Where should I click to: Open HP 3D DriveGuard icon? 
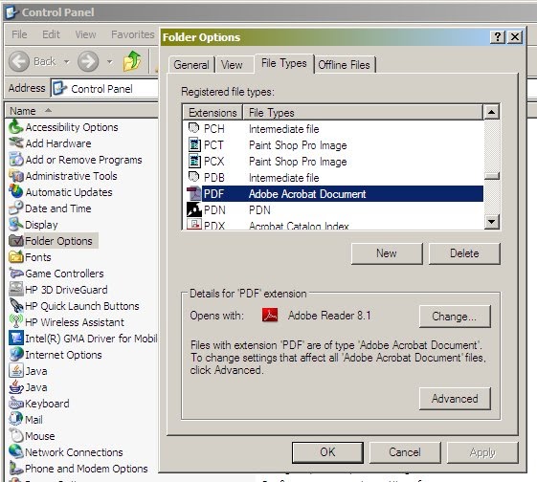tap(15, 290)
